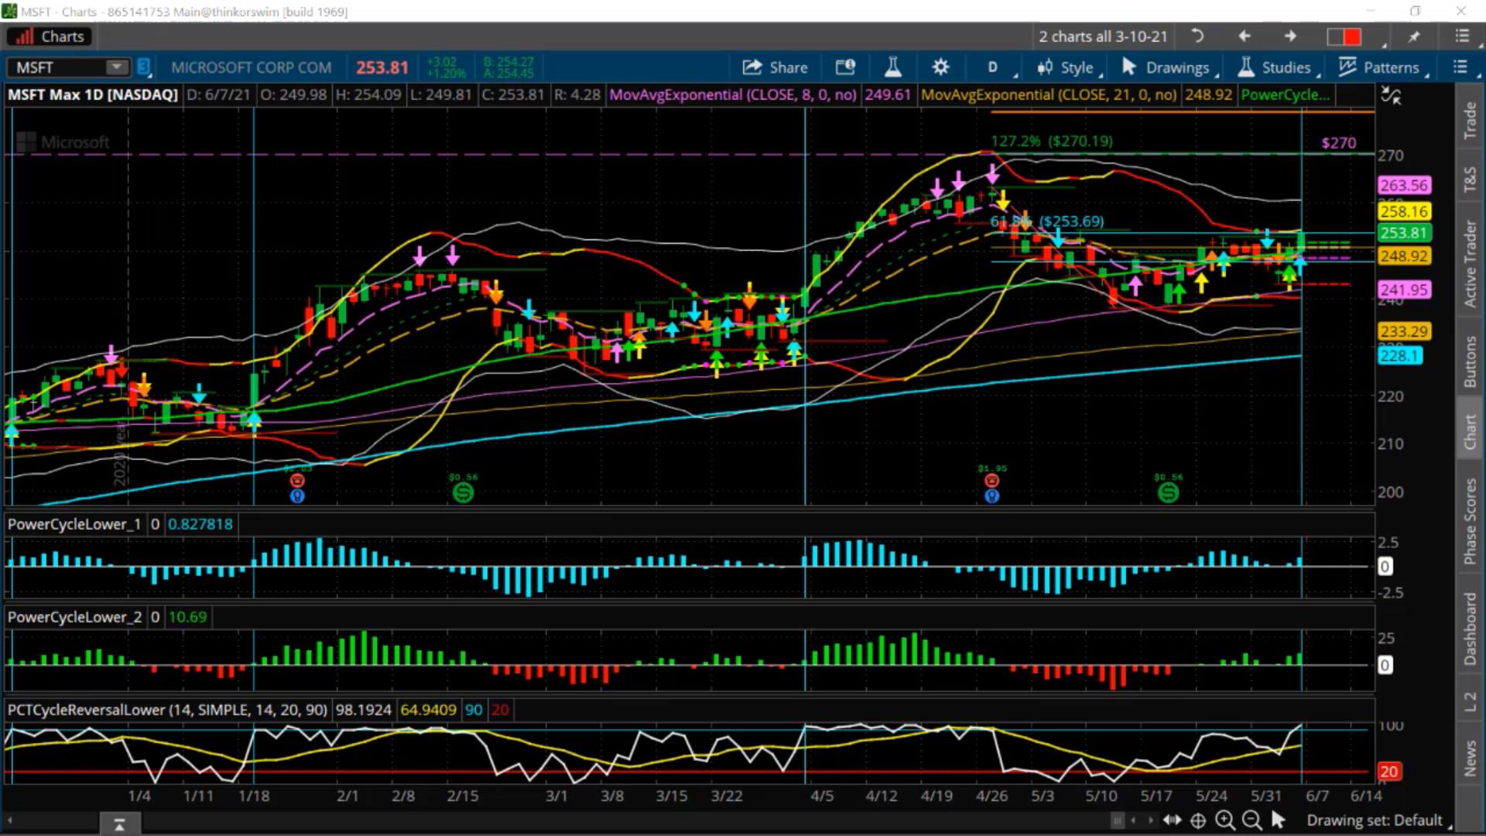Open the Trade side tab

(1470, 120)
